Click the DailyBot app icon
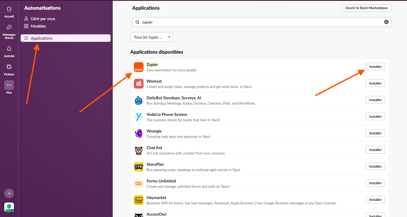Image resolution: width=407 pixels, height=217 pixels. [139, 100]
